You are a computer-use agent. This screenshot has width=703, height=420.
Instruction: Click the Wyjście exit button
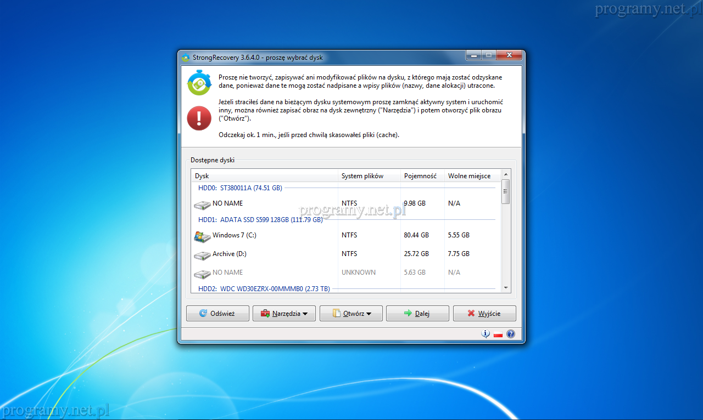tap(484, 314)
